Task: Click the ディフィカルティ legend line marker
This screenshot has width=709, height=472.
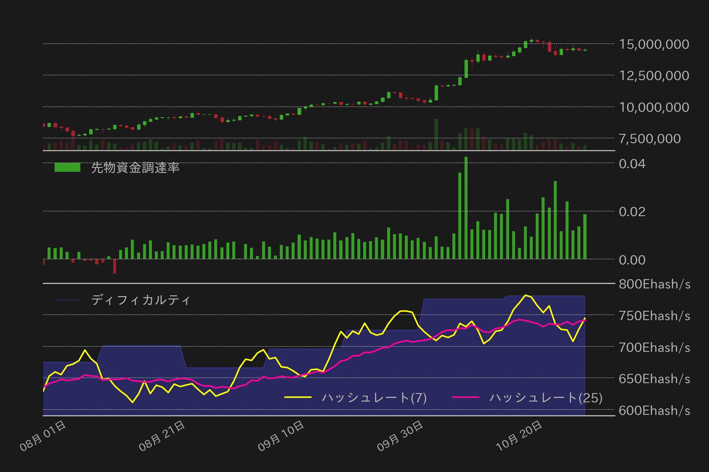Action: [x=67, y=300]
